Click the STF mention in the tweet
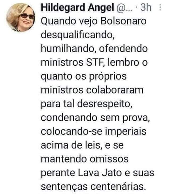This screenshot has width=170, height=194. pos(95,62)
